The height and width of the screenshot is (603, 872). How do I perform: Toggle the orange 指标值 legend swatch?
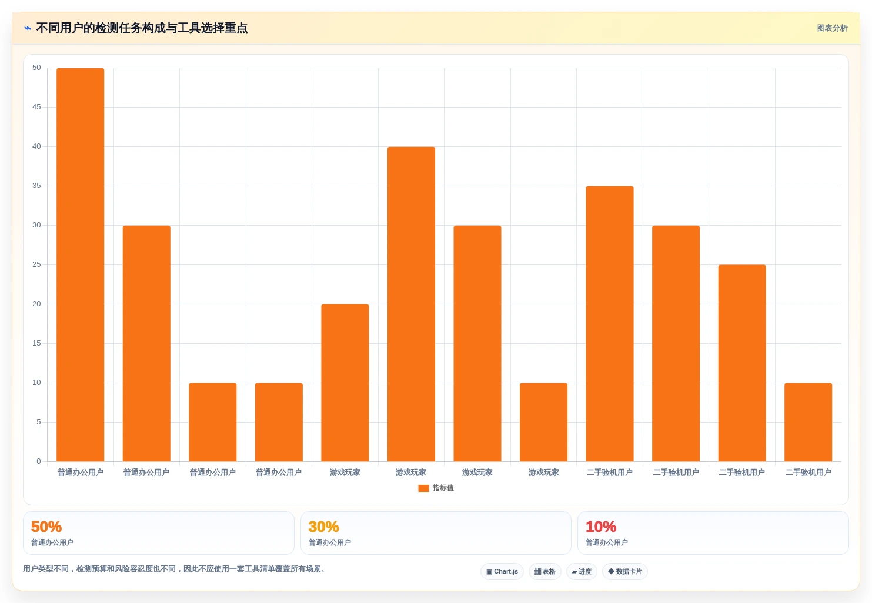(423, 488)
